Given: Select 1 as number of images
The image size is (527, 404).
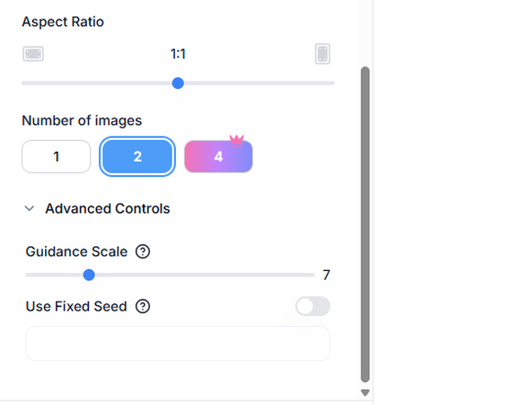Looking at the screenshot, I should [x=57, y=156].
